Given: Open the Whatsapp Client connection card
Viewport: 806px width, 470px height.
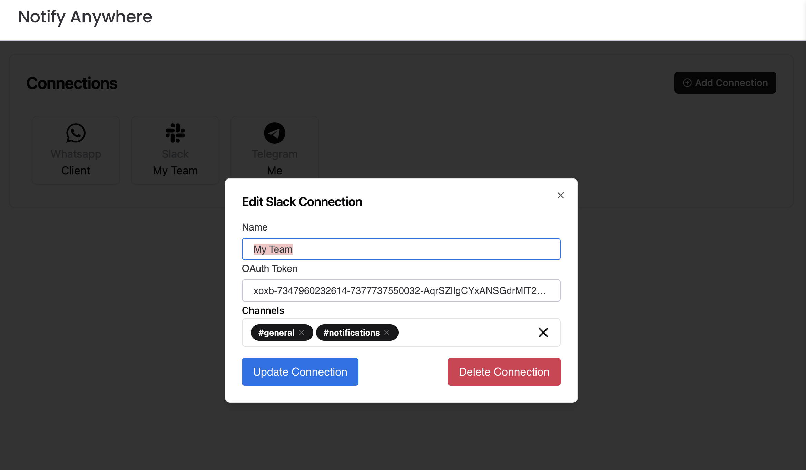Looking at the screenshot, I should pos(76,150).
